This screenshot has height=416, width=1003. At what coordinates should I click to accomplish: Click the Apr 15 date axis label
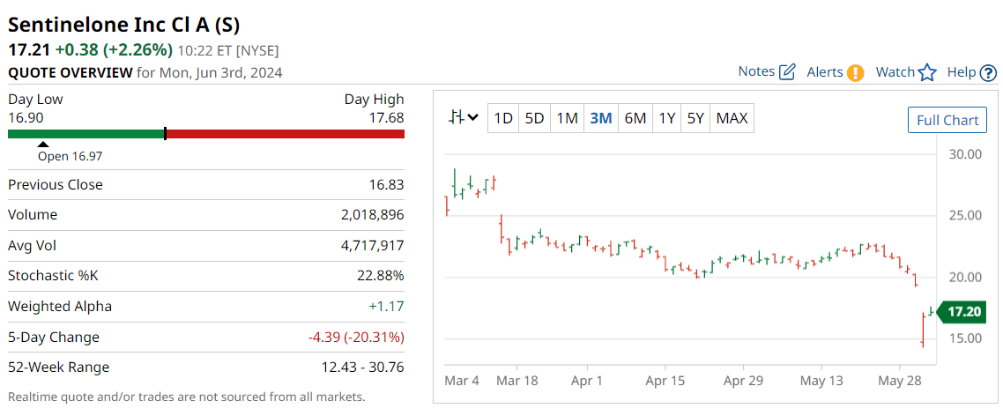pyautogui.click(x=666, y=380)
